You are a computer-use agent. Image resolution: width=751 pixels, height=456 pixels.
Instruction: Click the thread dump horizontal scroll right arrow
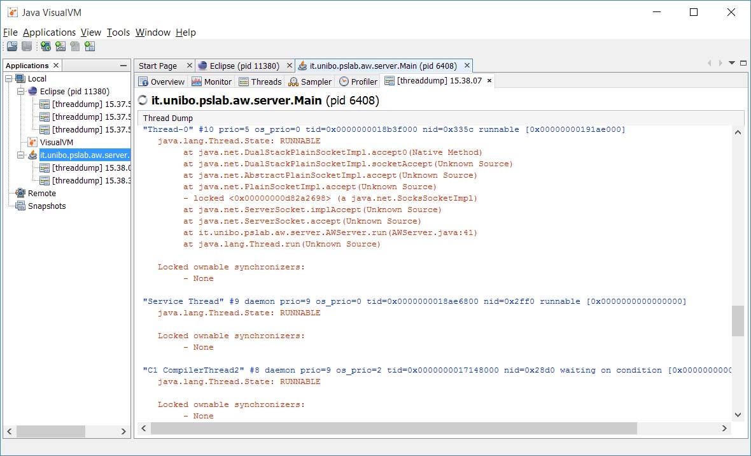click(725, 428)
